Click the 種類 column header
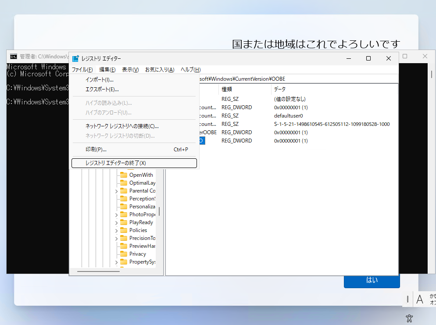The image size is (436, 325). coord(245,89)
